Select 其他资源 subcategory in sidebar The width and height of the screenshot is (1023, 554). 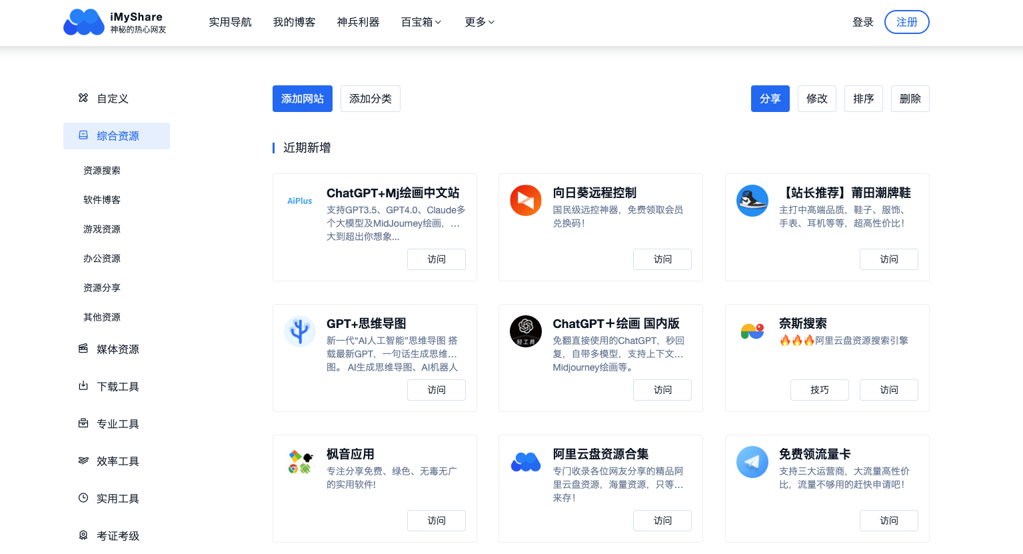point(102,317)
